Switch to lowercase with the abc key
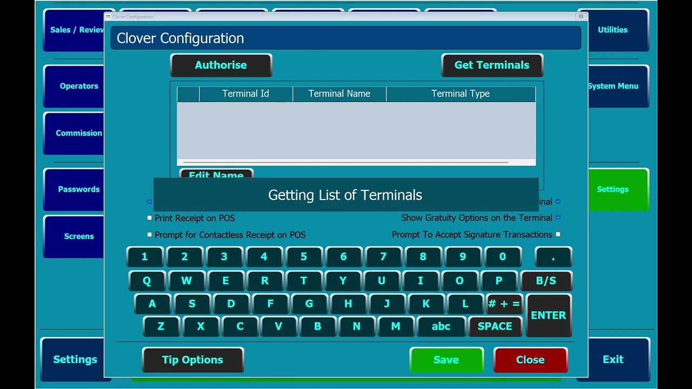Viewport: 692px width, 389px height. click(x=441, y=327)
